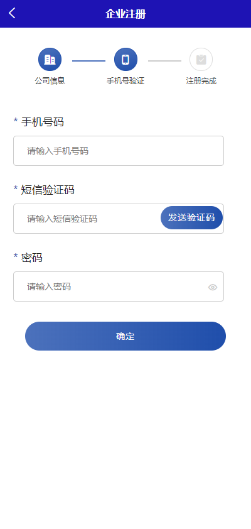Click the 注册完成 step label

[x=201, y=81]
